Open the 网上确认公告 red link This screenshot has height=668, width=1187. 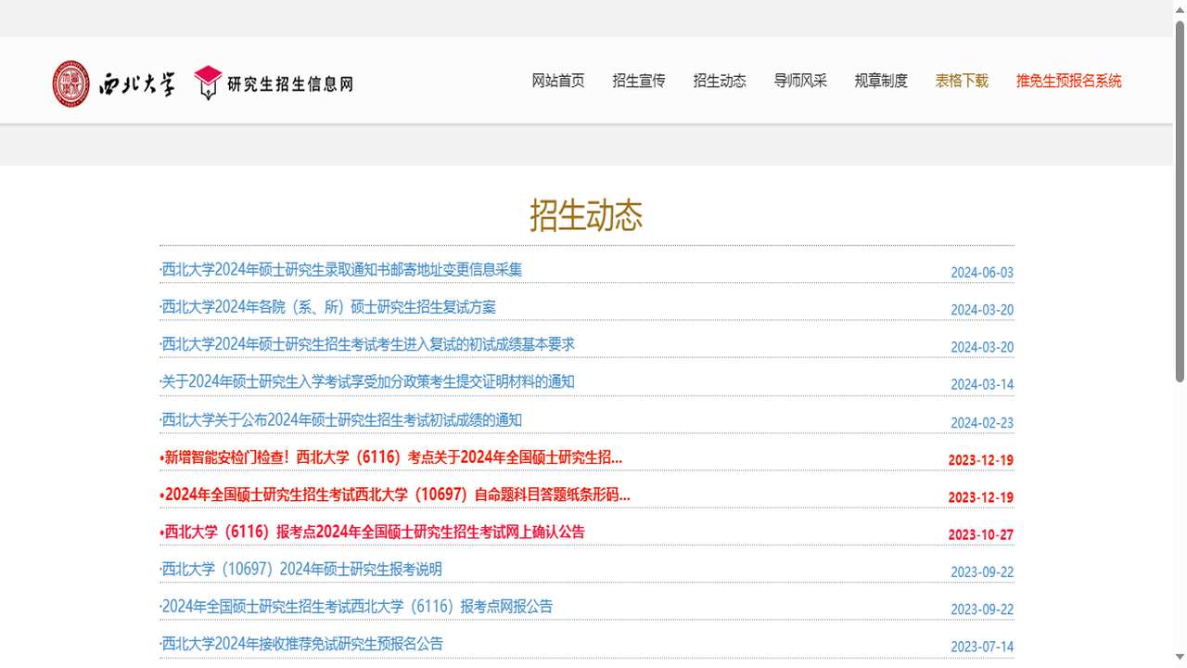(372, 532)
